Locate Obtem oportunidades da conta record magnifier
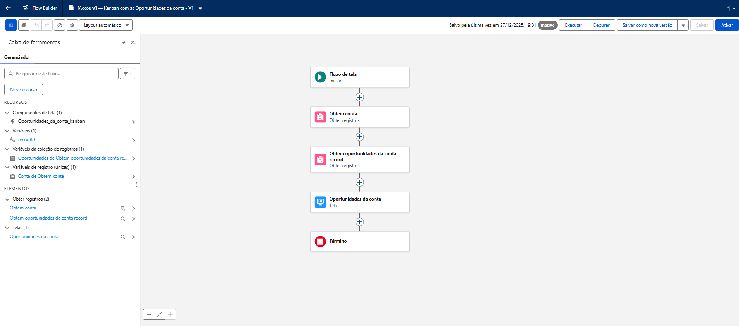Image resolution: width=739 pixels, height=326 pixels. (x=123, y=219)
